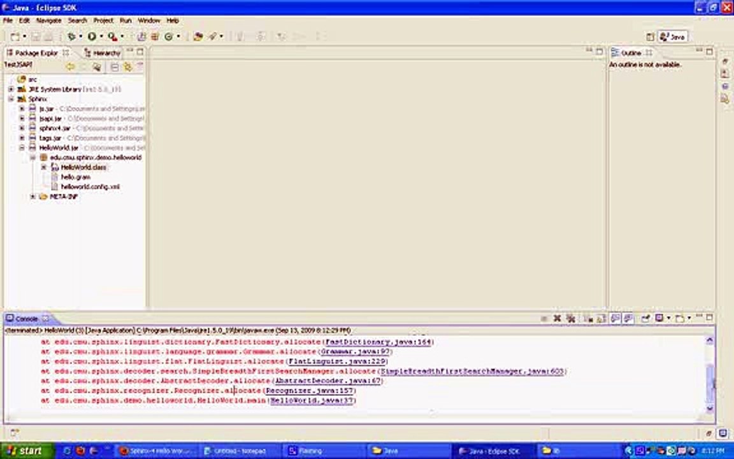Toggle Show Console on Standard Out

click(615, 319)
